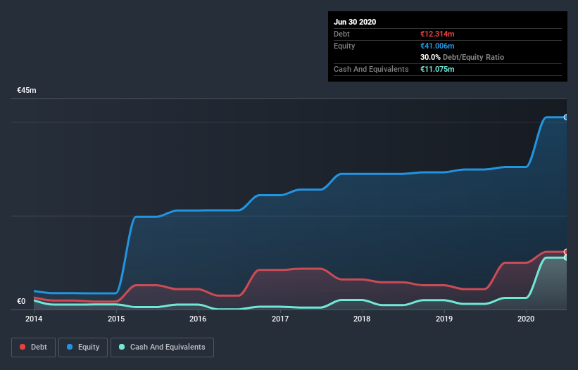Click the €45m y-axis label

(27, 90)
